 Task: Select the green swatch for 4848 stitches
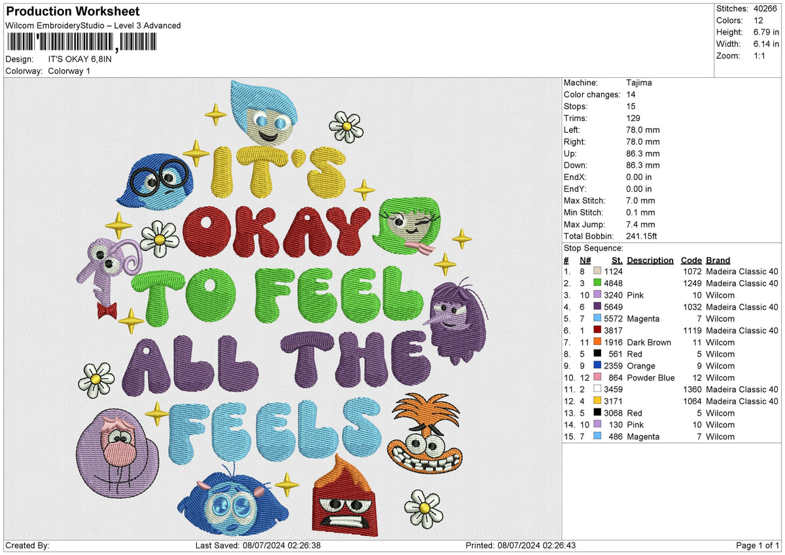click(597, 283)
